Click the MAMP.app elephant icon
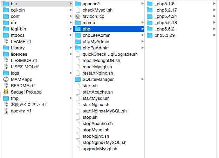Screen dimensions: 219x158 (6, 80)
